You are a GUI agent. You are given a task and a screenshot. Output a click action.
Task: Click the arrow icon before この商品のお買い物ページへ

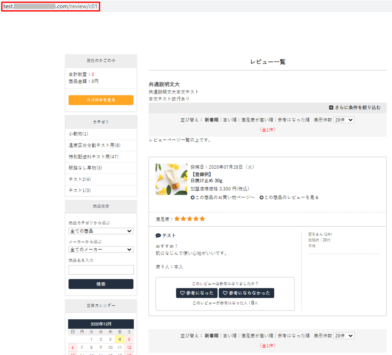point(193,198)
